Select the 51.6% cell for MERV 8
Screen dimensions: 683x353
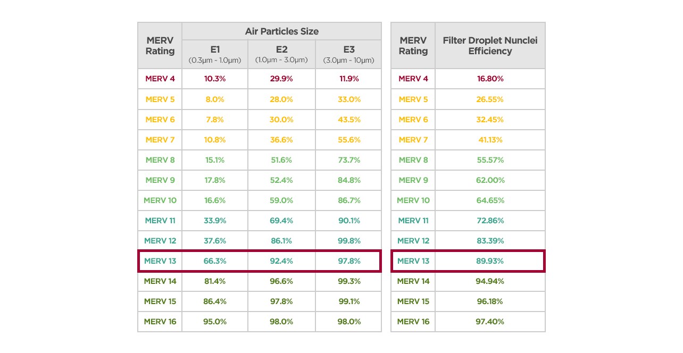[281, 160]
